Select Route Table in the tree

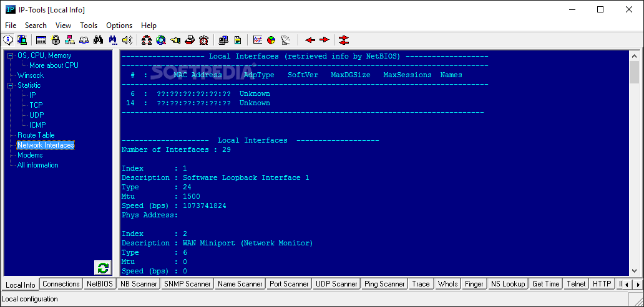36,135
